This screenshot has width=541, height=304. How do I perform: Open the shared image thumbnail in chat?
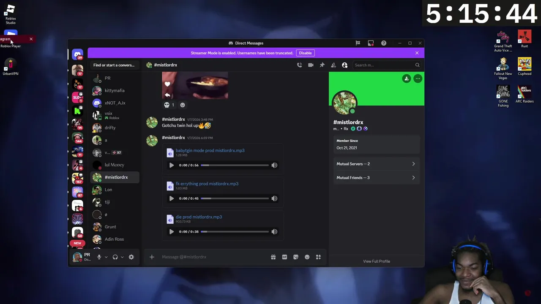click(195, 85)
